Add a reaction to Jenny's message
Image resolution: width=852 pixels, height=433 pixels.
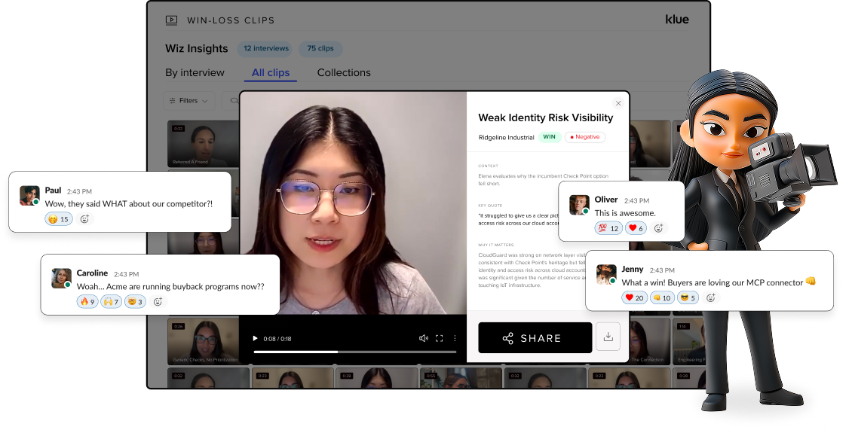click(711, 297)
